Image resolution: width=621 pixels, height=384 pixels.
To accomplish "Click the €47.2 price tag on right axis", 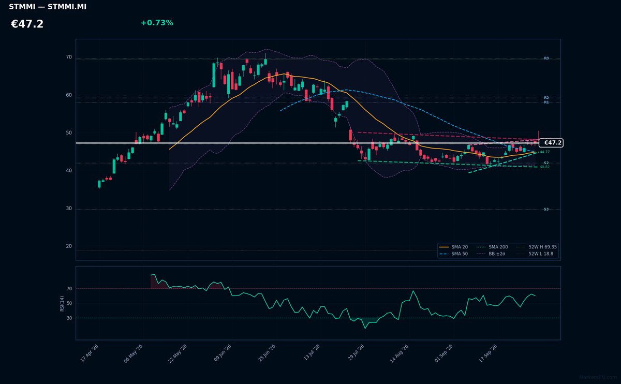I will pyautogui.click(x=551, y=143).
